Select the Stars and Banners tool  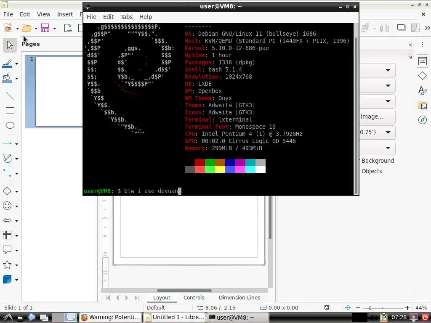7,265
